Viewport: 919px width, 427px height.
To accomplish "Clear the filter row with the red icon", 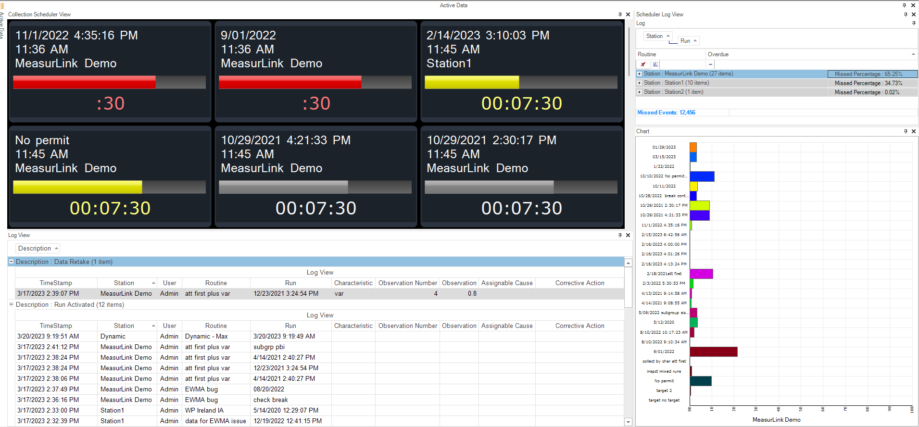I will click(643, 64).
